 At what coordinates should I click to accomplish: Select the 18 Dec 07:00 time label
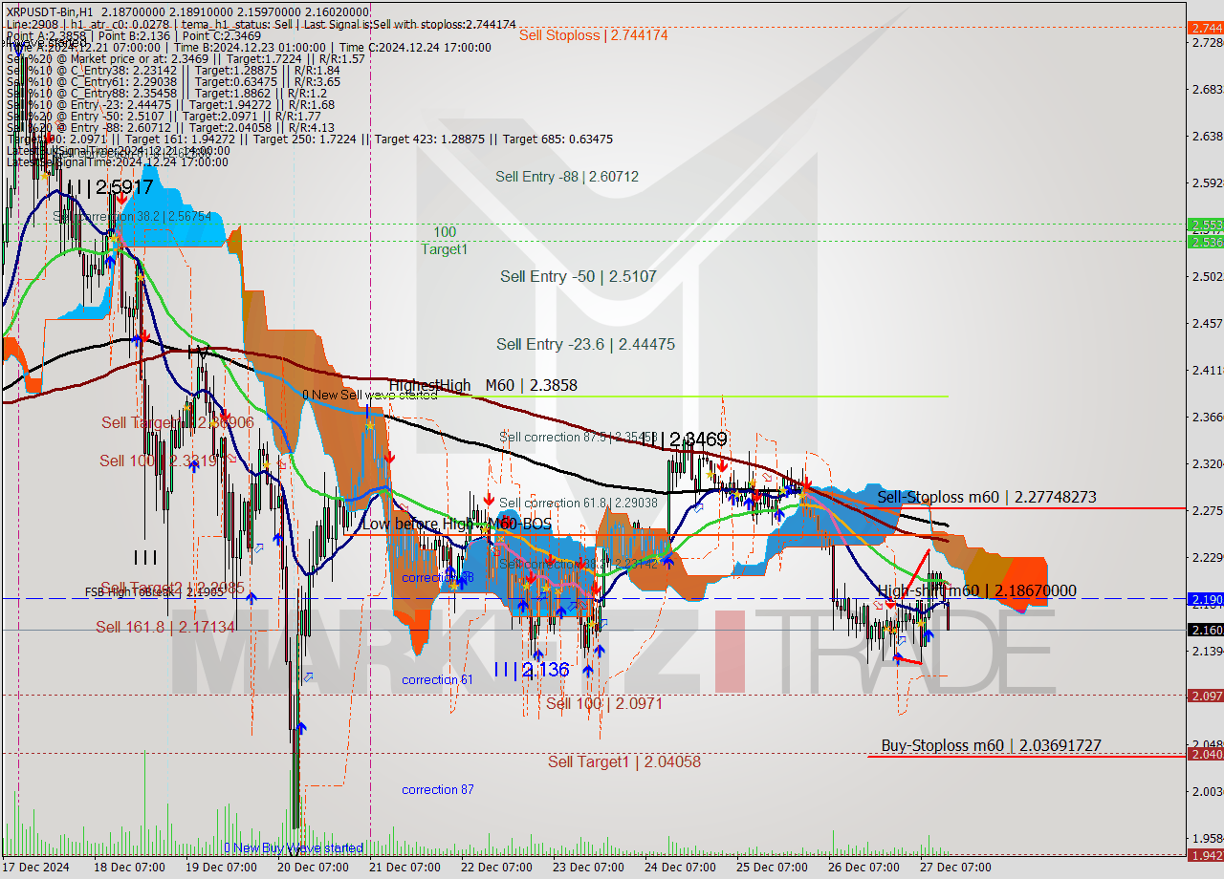pos(130,868)
